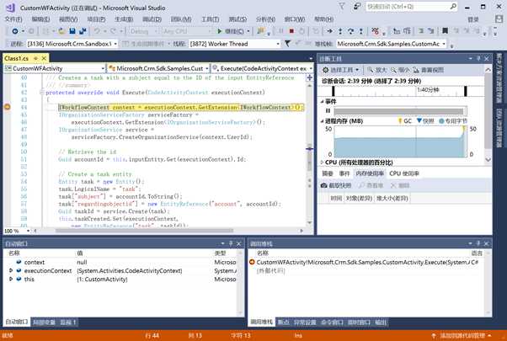Click the Continue(C) button label
The width and height of the screenshot is (507, 341).
click(234, 31)
